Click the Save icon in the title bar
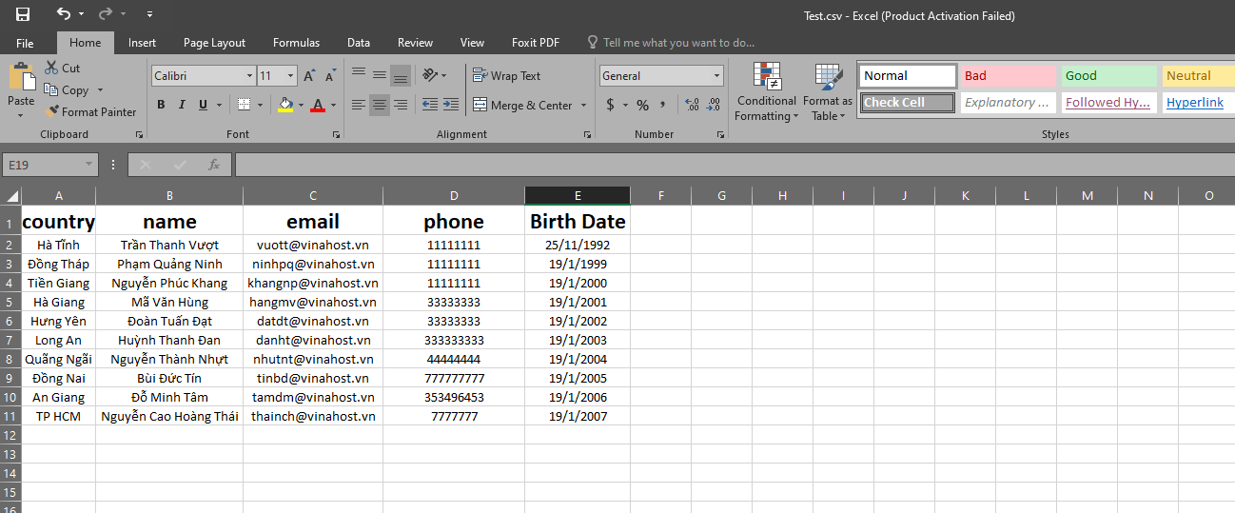1235x513 pixels. pyautogui.click(x=23, y=14)
